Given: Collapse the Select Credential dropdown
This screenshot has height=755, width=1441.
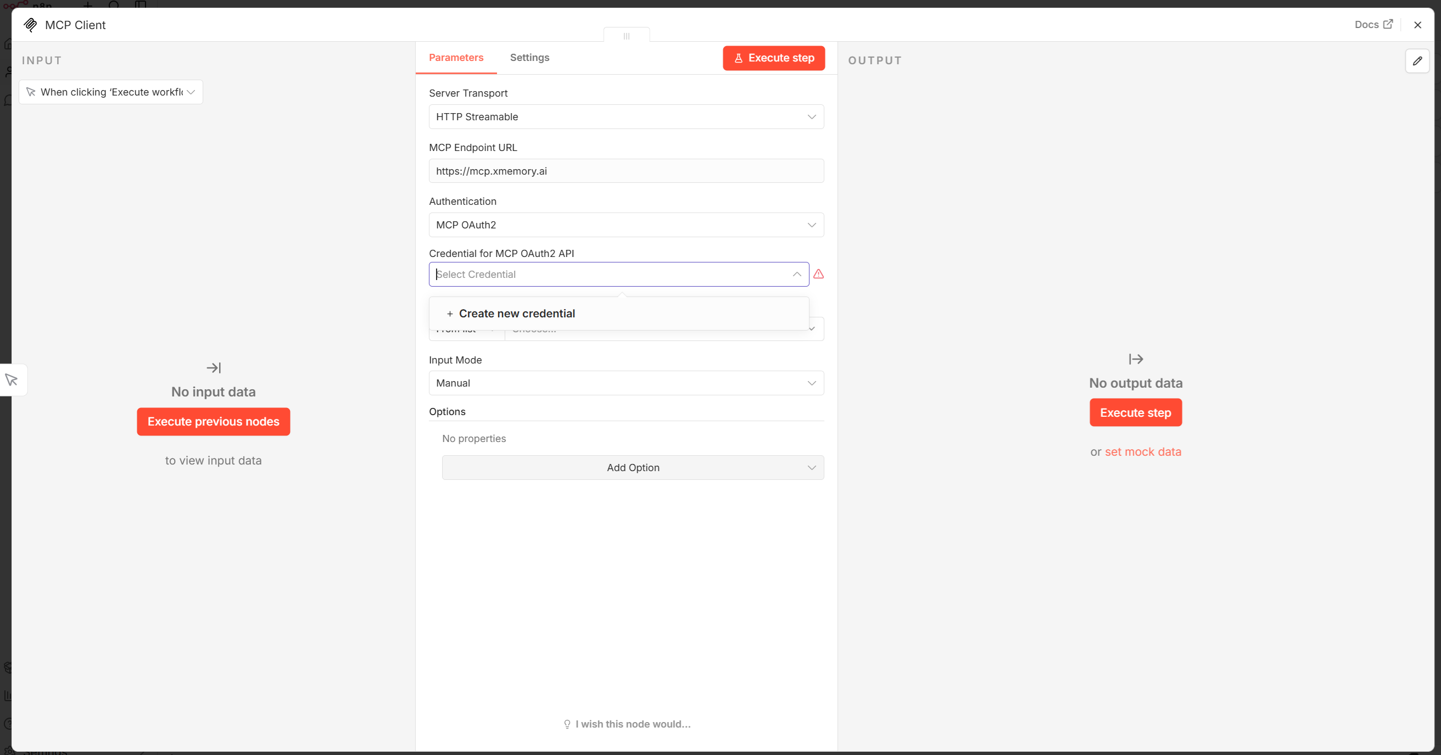Looking at the screenshot, I should coord(797,275).
